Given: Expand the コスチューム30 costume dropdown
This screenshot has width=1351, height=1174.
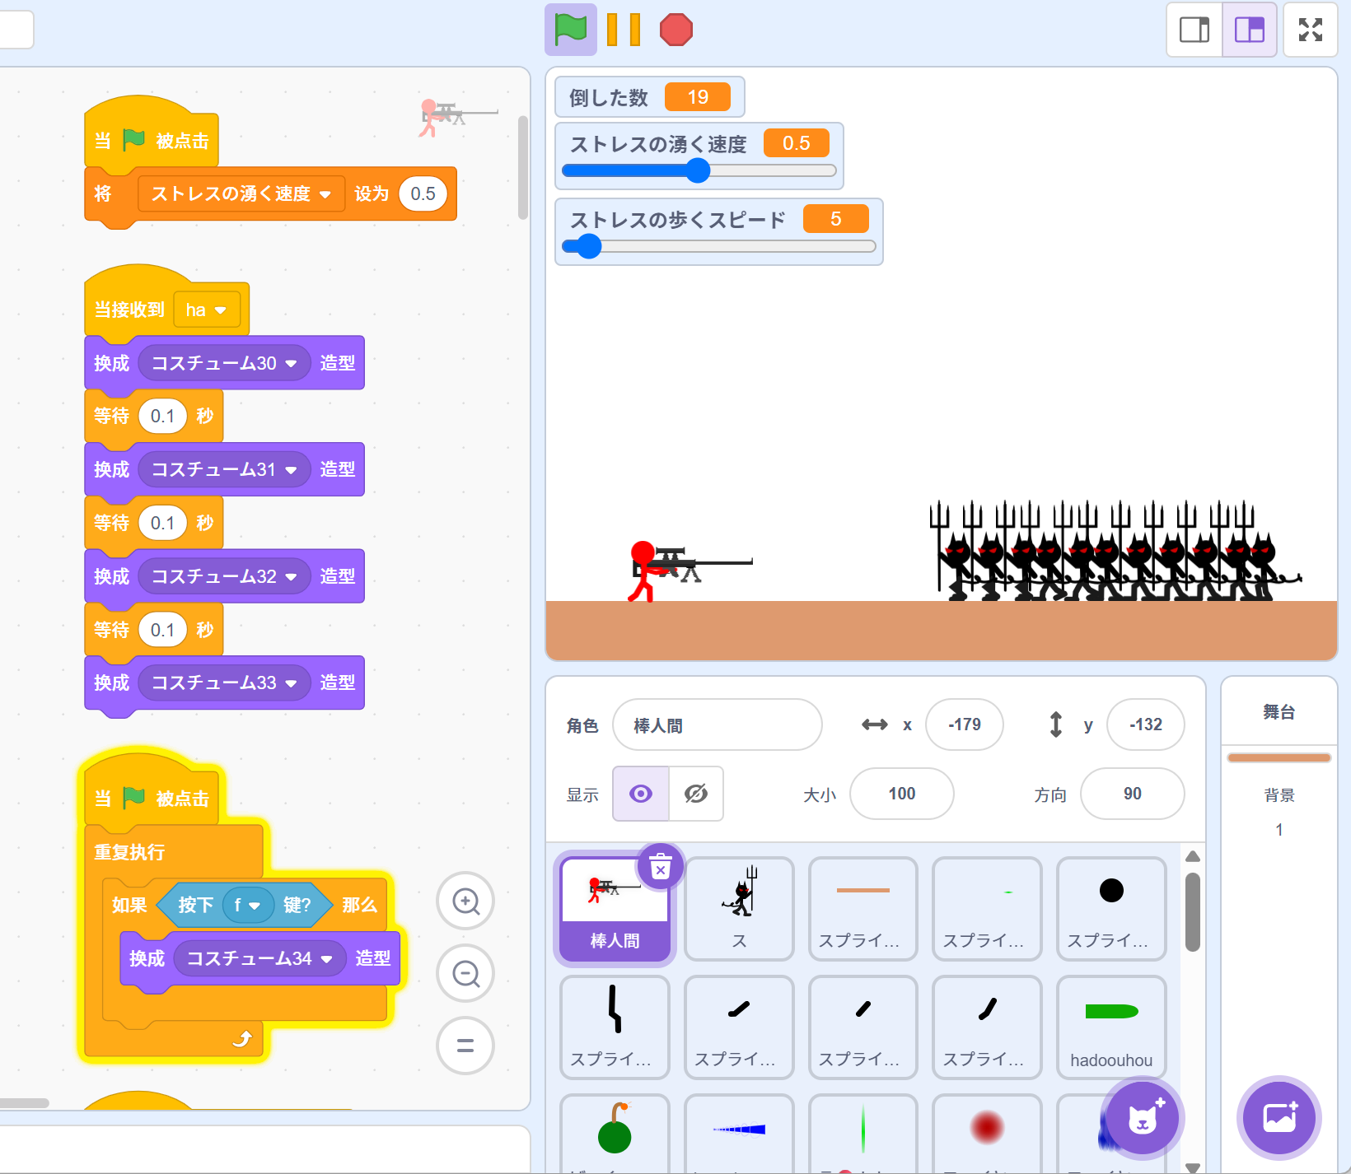Looking at the screenshot, I should 291,363.
